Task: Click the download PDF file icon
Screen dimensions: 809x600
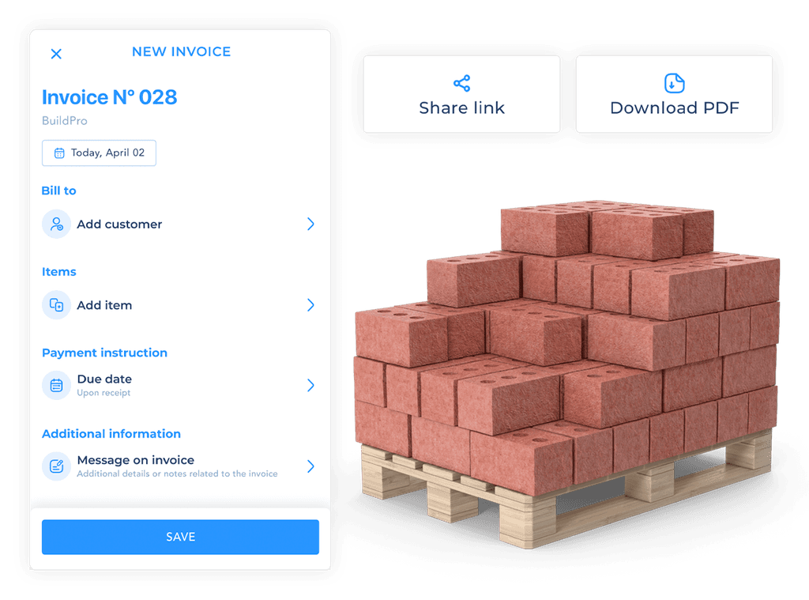Action: [x=675, y=83]
